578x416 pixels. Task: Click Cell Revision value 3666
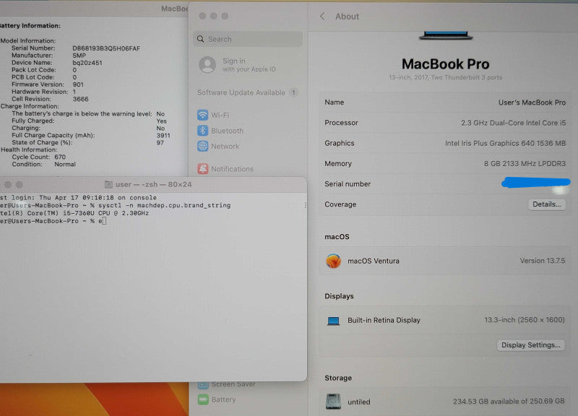80,99
